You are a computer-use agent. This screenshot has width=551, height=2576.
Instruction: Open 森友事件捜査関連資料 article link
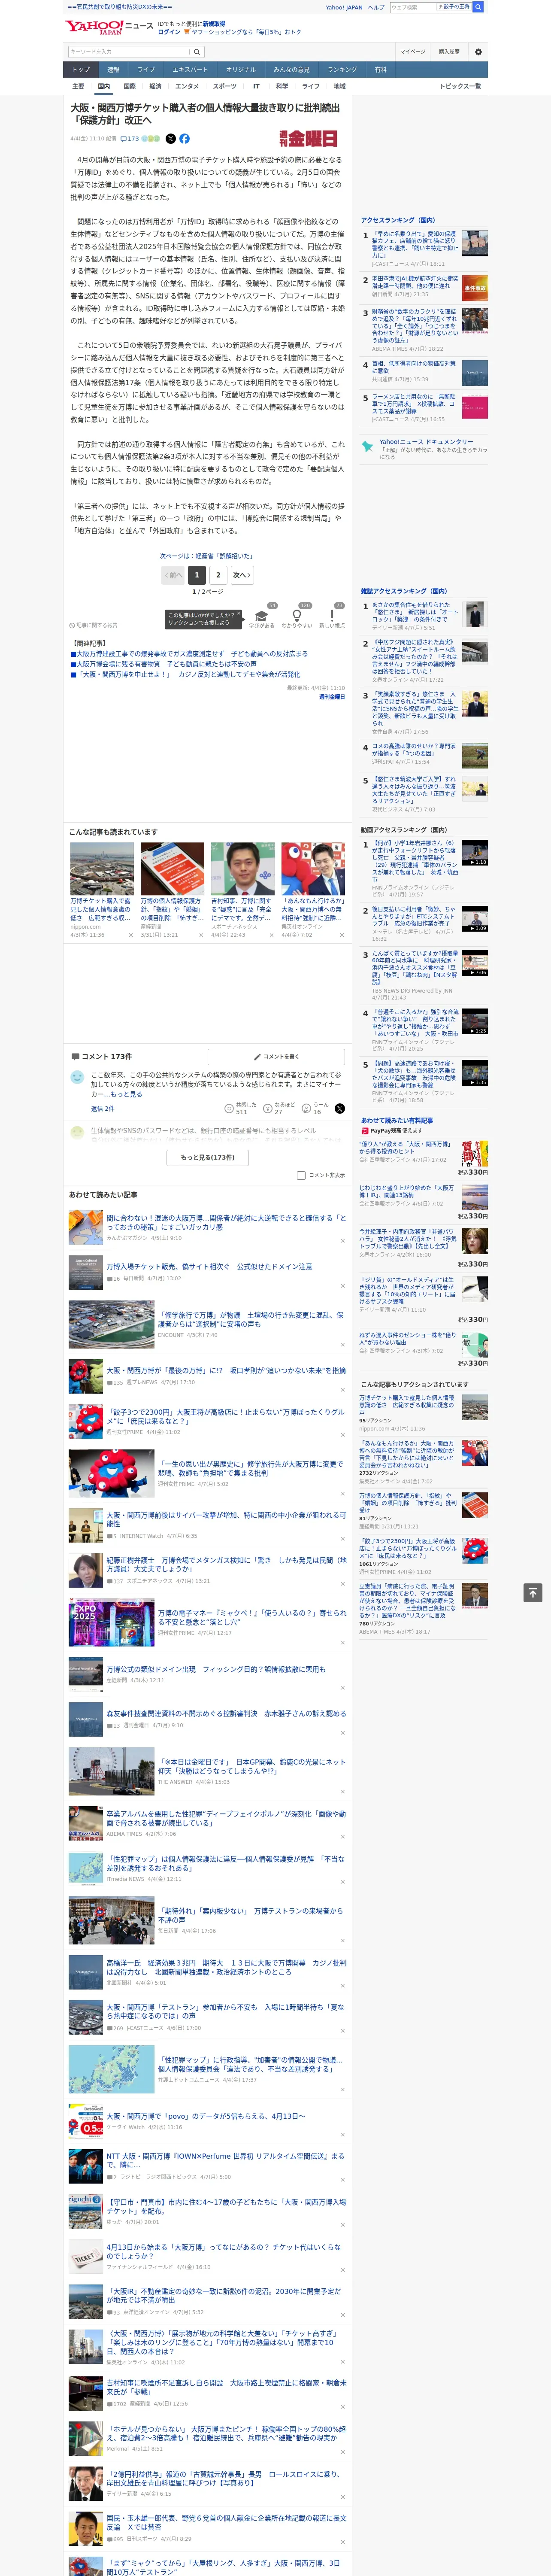(x=226, y=1713)
